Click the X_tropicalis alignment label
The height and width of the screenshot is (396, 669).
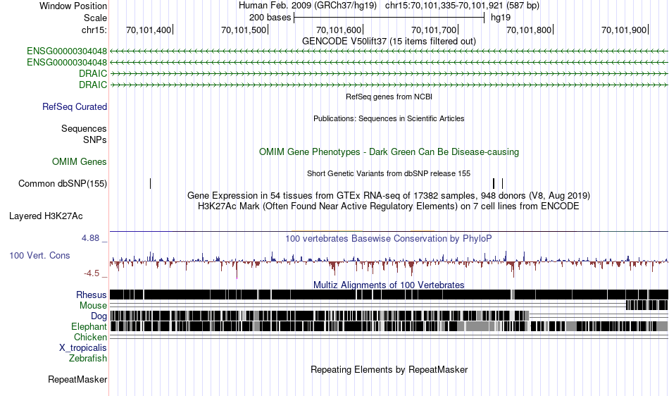click(x=83, y=348)
